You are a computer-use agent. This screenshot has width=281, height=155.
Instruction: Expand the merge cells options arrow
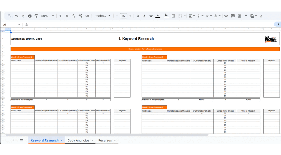[184, 16]
